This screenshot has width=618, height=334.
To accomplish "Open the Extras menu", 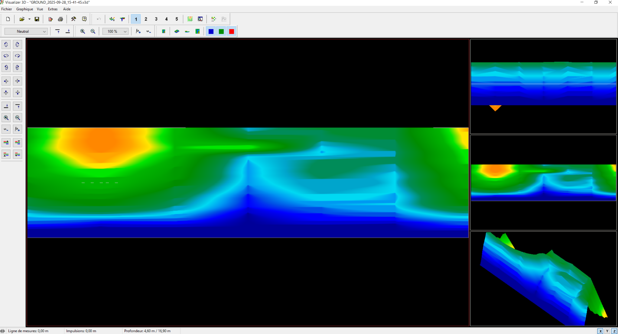I will click(53, 9).
